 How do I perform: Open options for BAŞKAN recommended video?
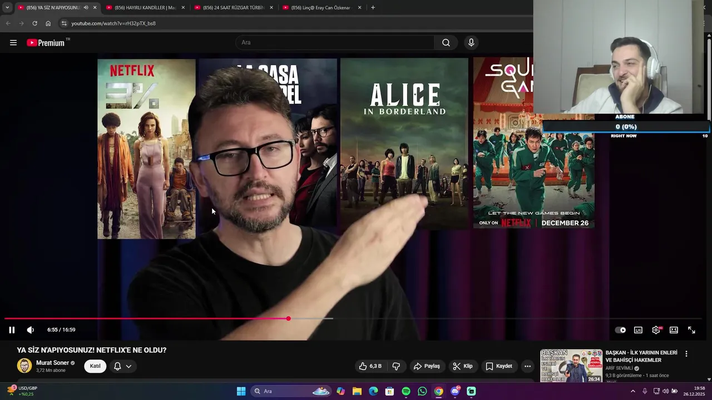686,353
